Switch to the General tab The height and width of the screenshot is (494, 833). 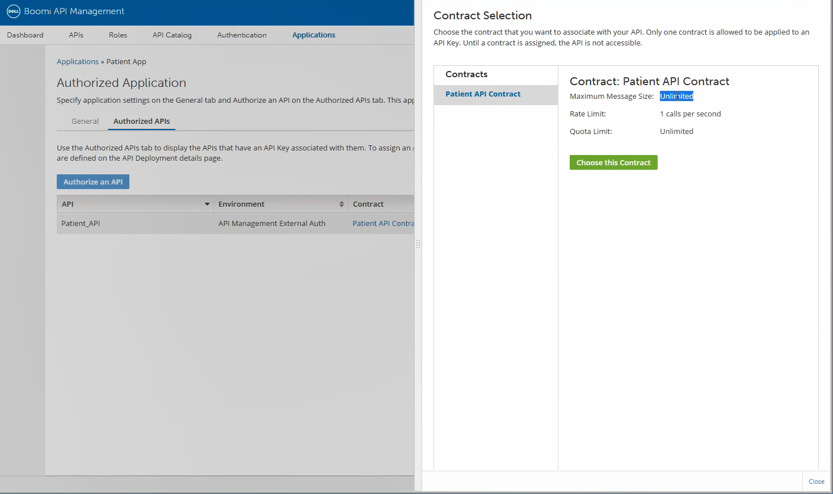point(85,121)
